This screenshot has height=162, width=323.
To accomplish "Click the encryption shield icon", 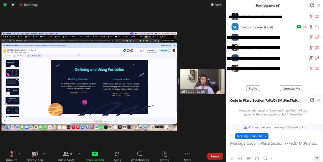I will [x=5, y=5].
